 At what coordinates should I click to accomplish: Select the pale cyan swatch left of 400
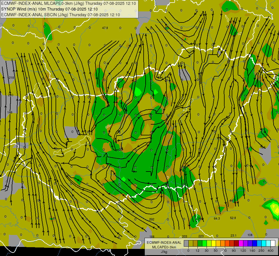pyautogui.click(x=268, y=243)
